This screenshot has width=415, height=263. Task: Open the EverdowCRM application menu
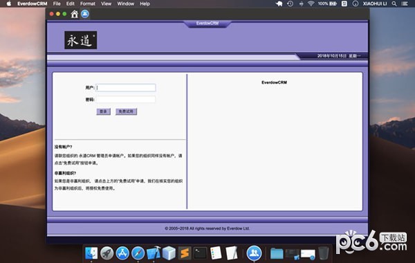pyautogui.click(x=32, y=3)
